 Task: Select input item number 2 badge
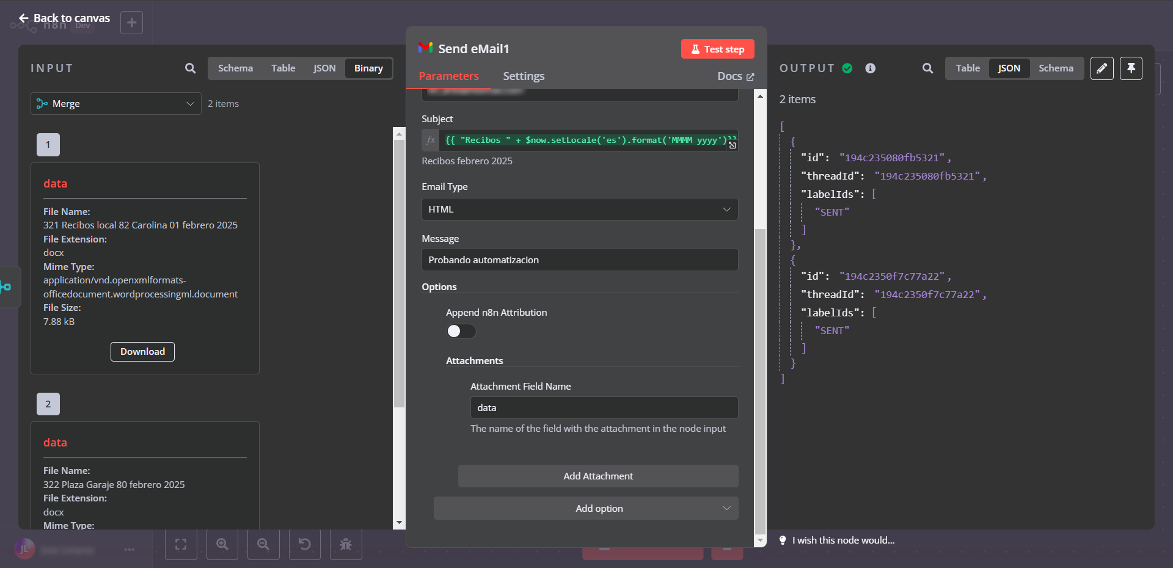click(x=48, y=404)
